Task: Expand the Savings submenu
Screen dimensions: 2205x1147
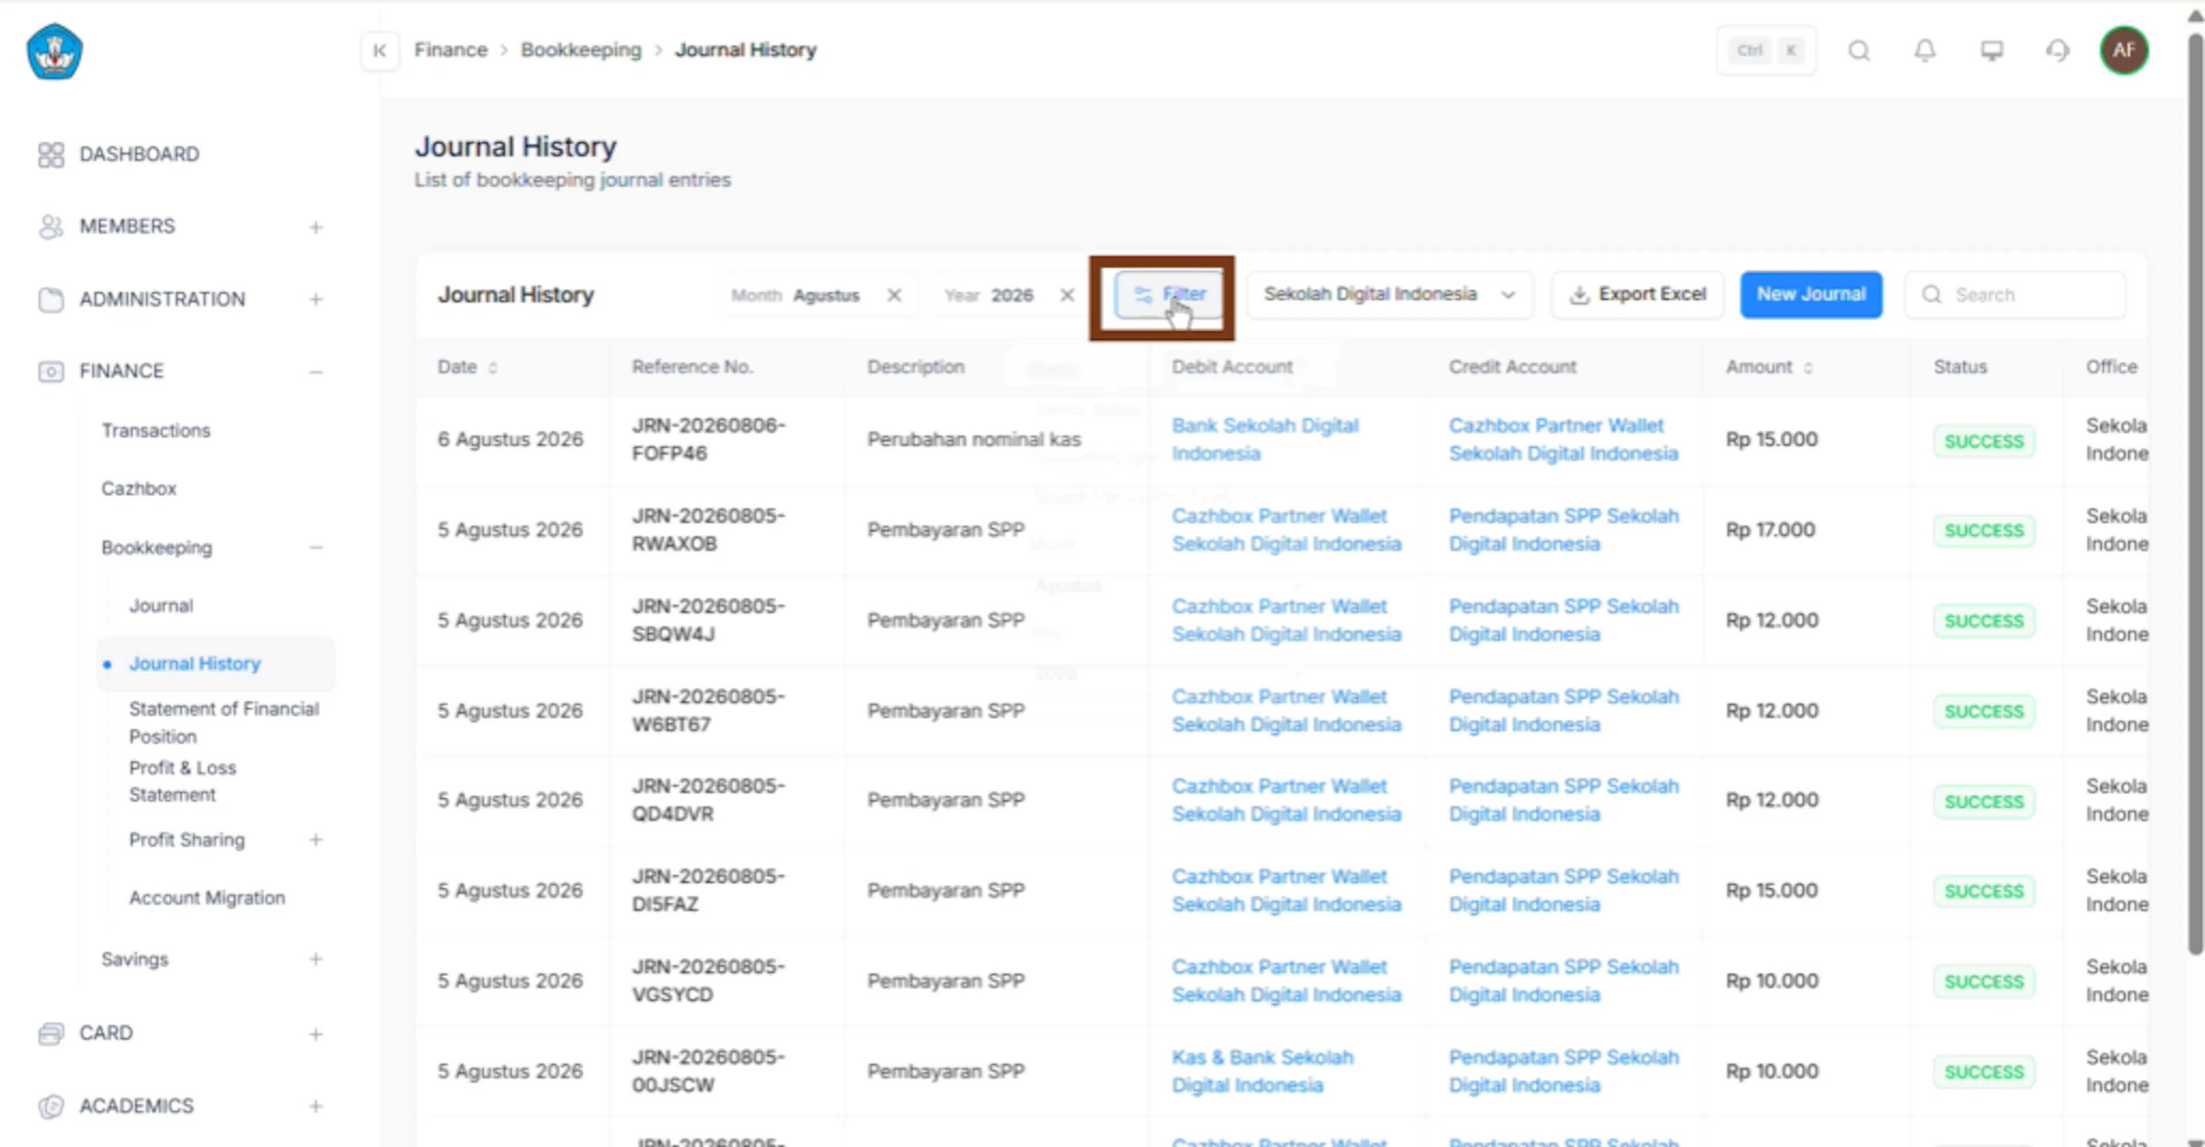Action: pos(316,959)
